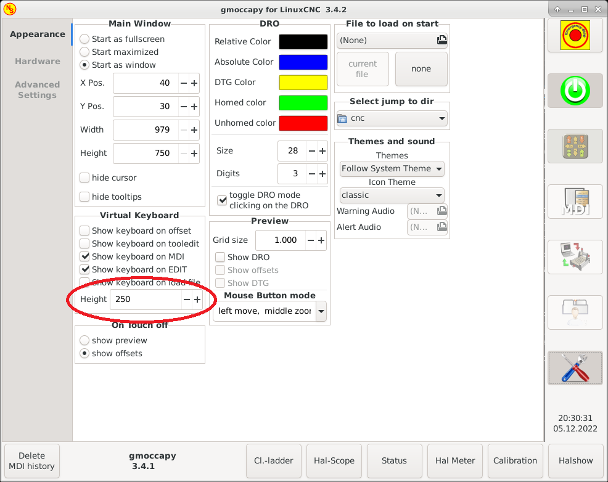608x482 pixels.
Task: Click the none file button
Action: click(421, 69)
